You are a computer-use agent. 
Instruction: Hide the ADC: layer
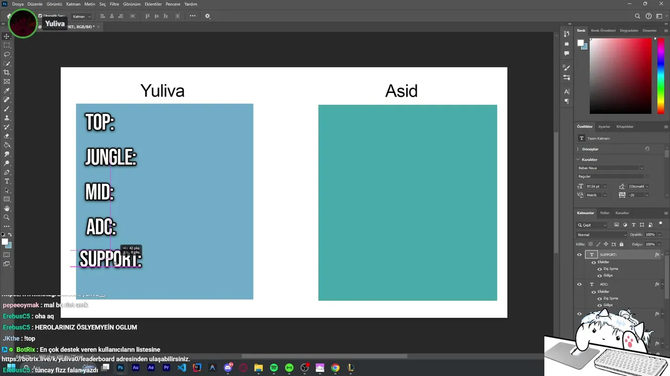click(579, 285)
